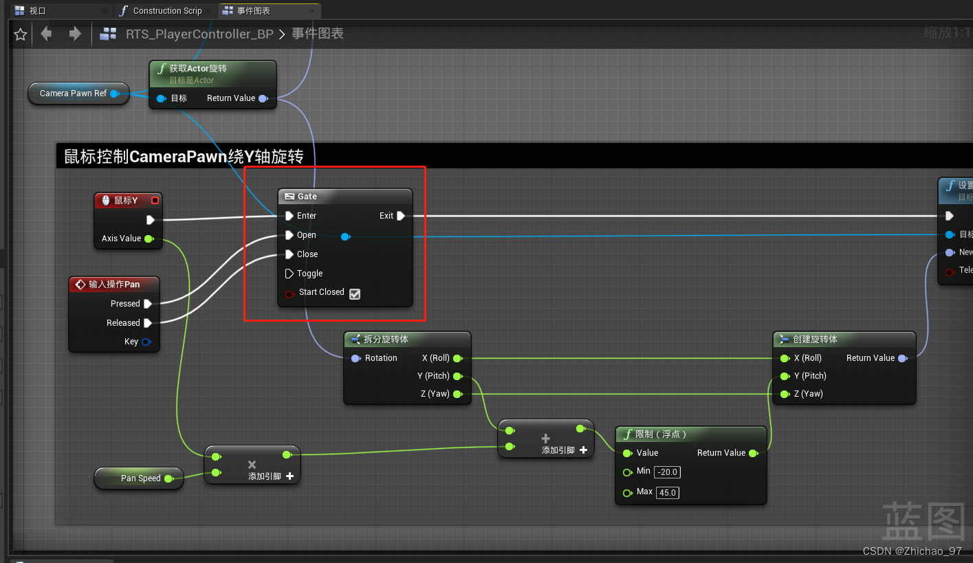This screenshot has width=973, height=563.
Task: Click the Max value field showing 45.0
Action: point(666,492)
